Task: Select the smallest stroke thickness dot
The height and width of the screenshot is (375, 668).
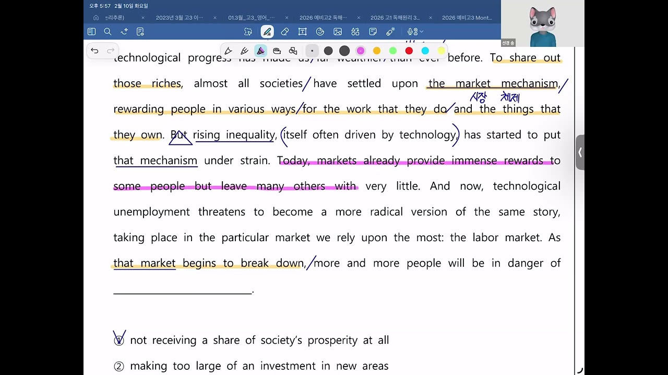Action: [312, 51]
